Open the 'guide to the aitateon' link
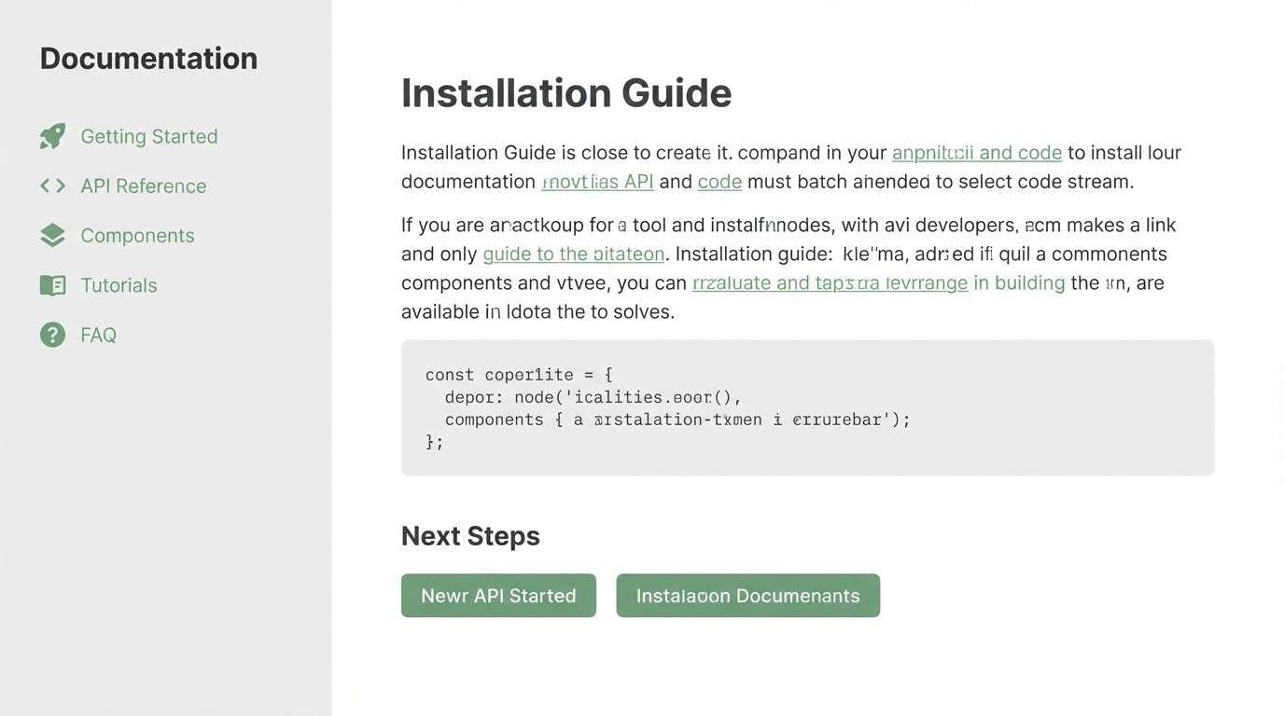1284x716 pixels. point(572,254)
